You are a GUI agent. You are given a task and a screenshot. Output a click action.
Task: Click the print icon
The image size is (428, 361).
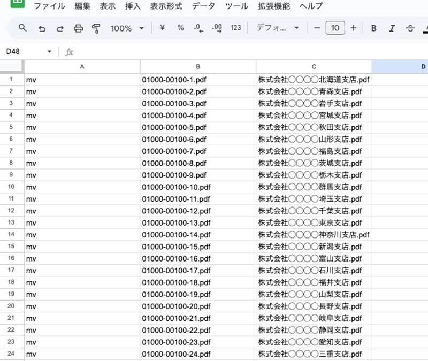click(78, 28)
